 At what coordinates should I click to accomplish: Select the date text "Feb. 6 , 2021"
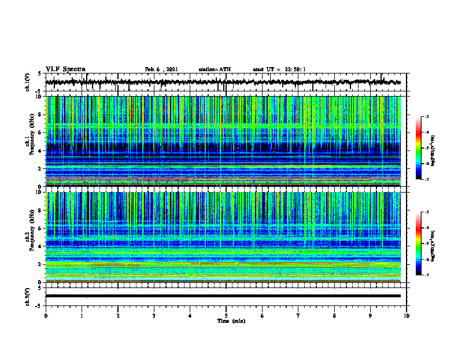(161, 69)
